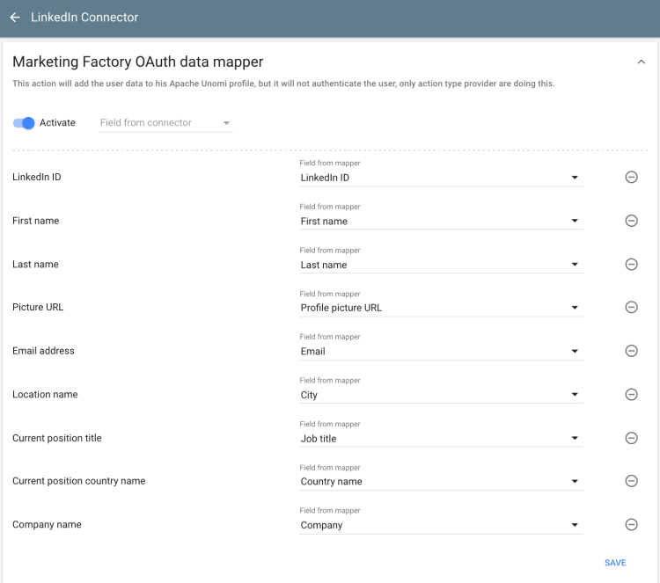
Task: Delete the Email address mapping row
Action: [631, 351]
